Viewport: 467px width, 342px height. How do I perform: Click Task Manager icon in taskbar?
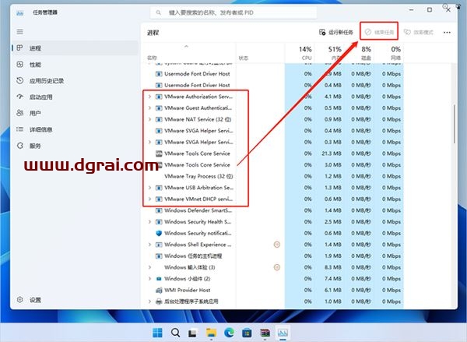[x=283, y=332]
